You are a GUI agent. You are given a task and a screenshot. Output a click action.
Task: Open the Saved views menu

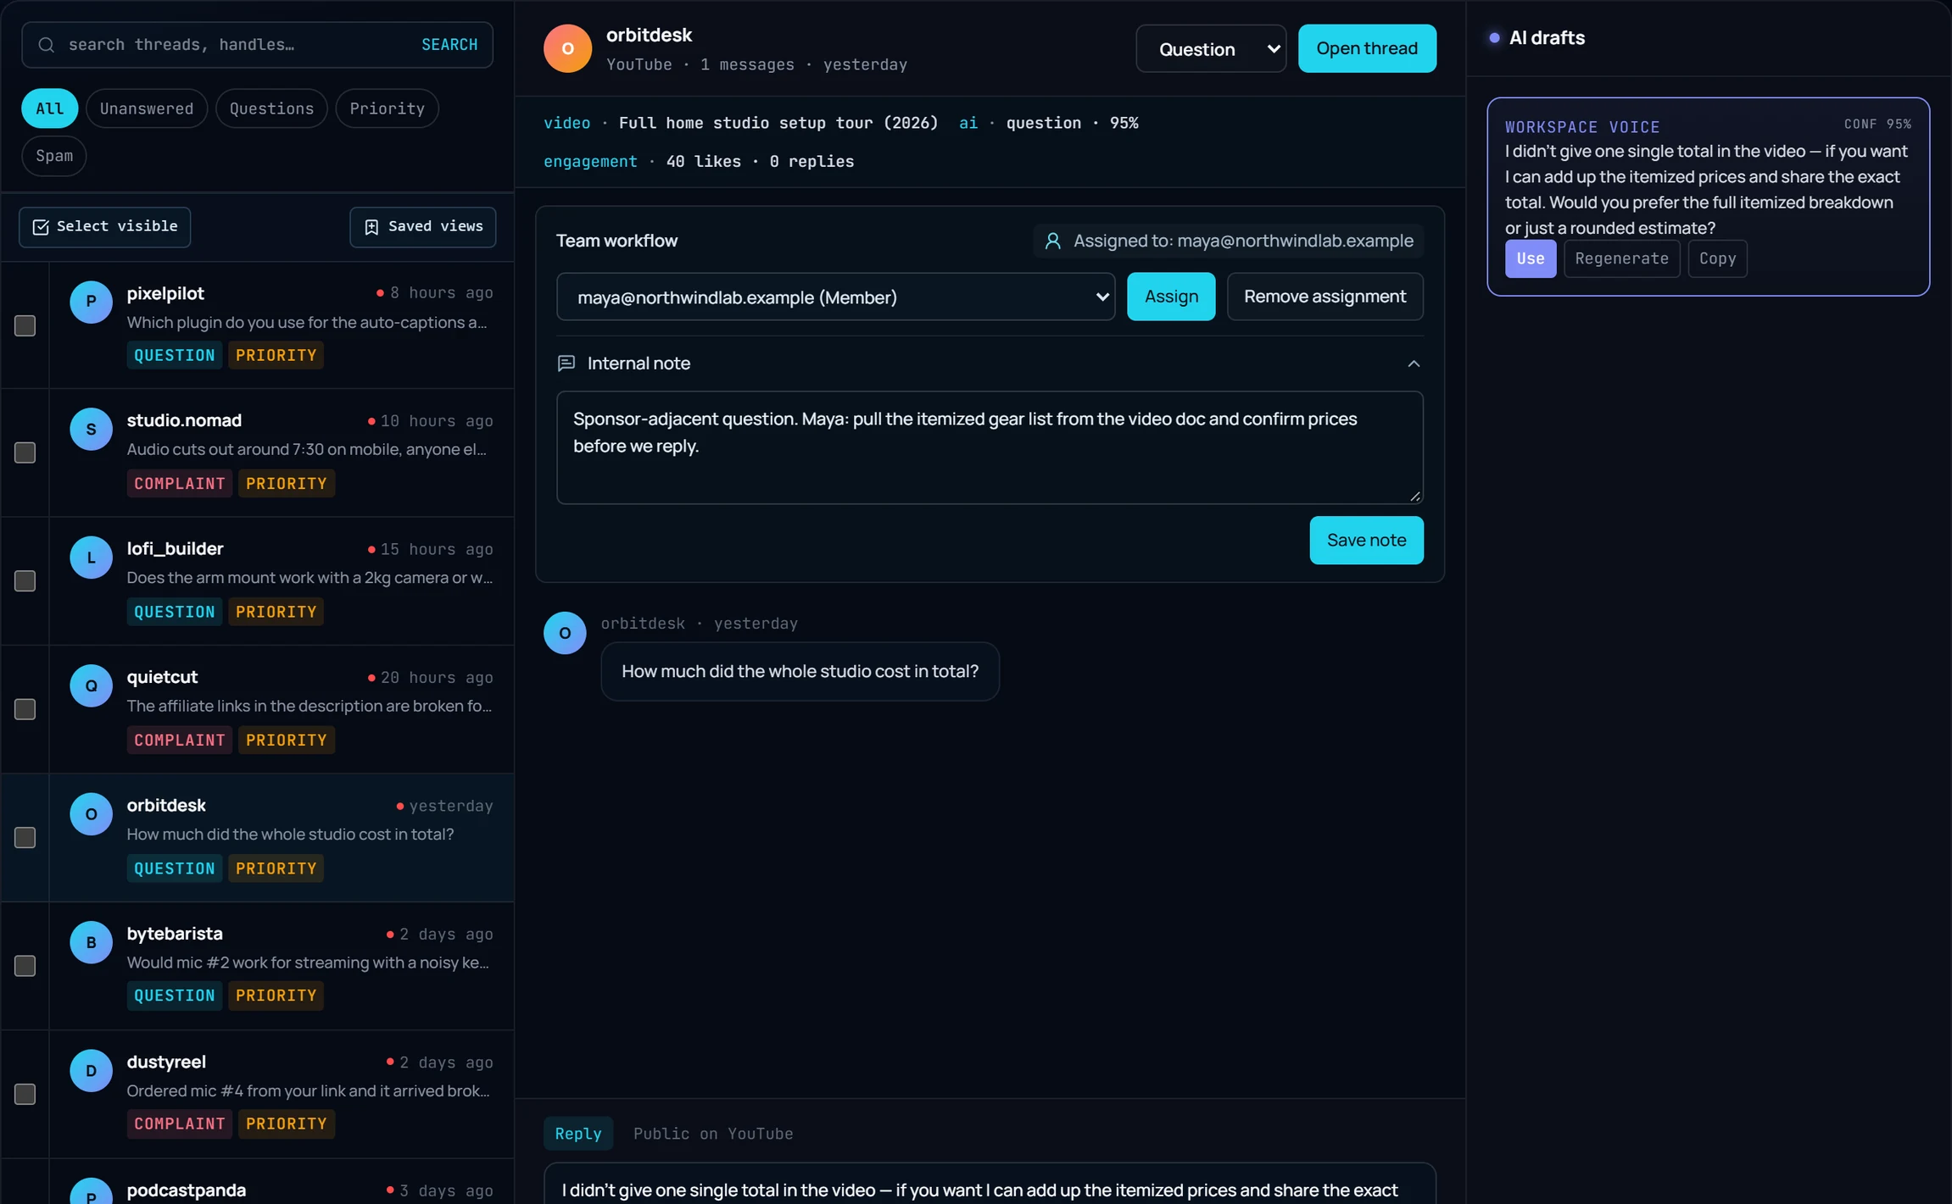coord(423,227)
